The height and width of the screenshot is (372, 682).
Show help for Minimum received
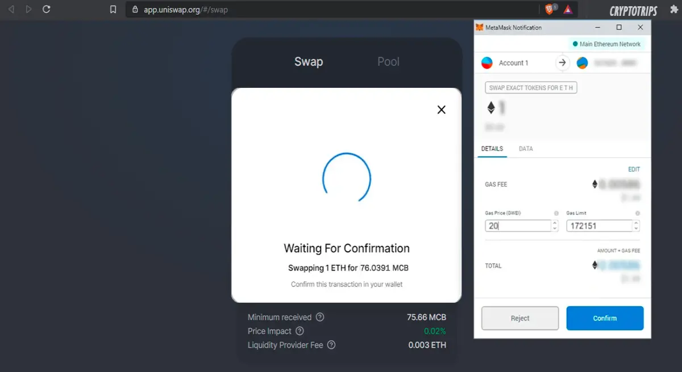pos(320,317)
